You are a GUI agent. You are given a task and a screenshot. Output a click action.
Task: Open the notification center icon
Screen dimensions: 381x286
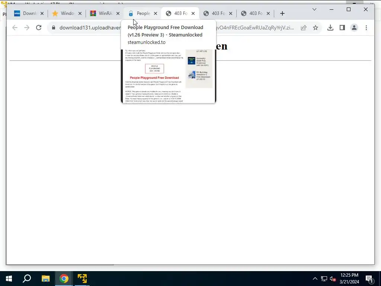(369, 279)
